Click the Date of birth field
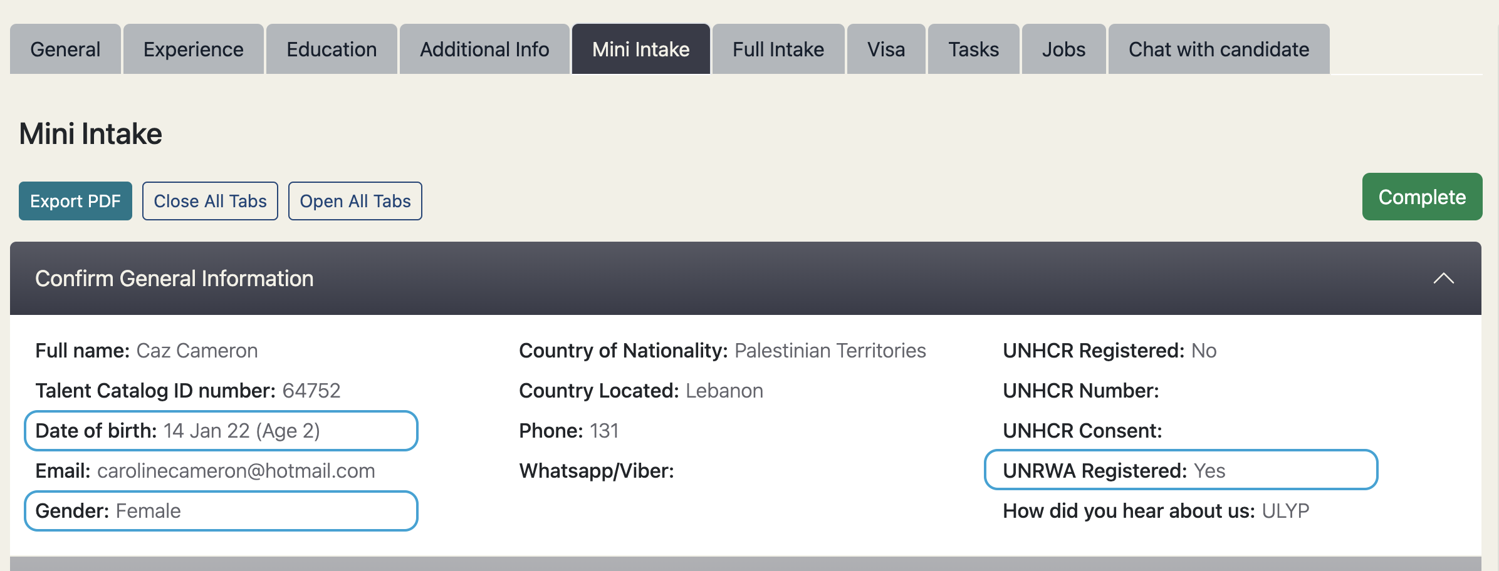Image resolution: width=1499 pixels, height=571 pixels. pyautogui.click(x=221, y=431)
